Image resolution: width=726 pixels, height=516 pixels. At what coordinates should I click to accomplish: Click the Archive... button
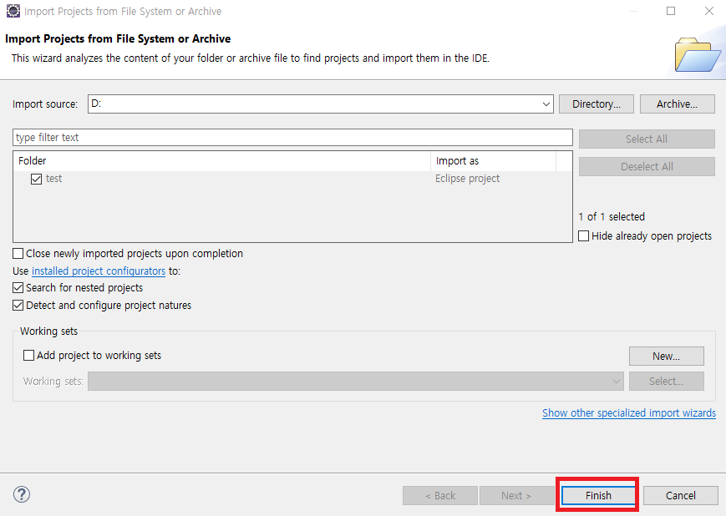click(677, 104)
